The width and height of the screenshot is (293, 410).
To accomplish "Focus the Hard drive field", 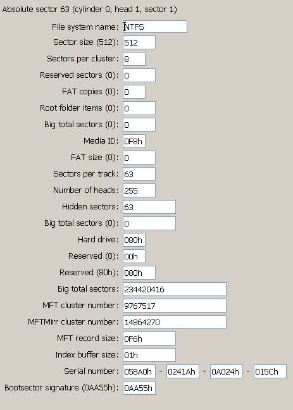I will point(134,240).
